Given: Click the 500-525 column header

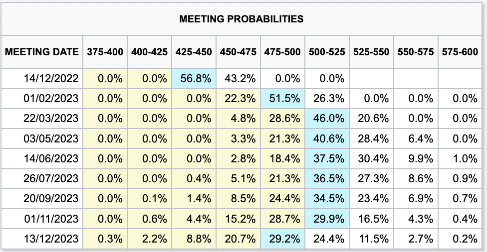Looking at the screenshot, I should 327,52.
